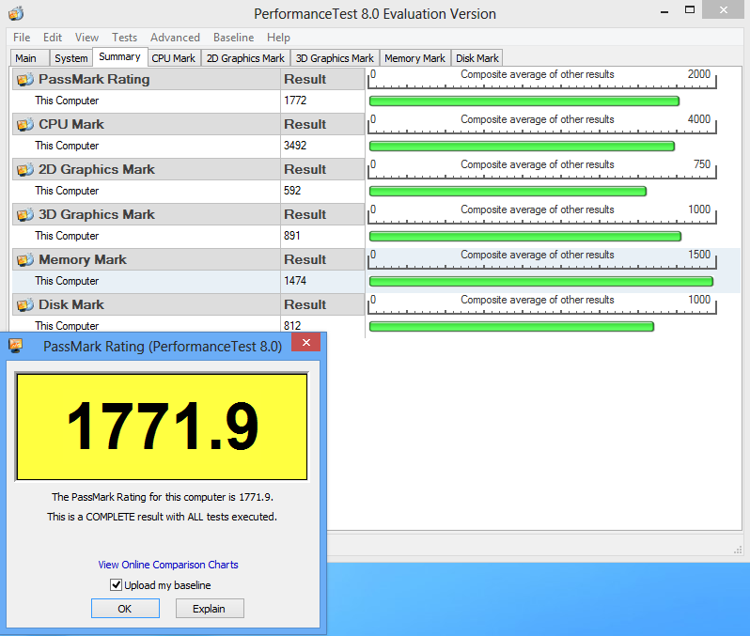Click the Memory Mark green result bar

point(541,281)
